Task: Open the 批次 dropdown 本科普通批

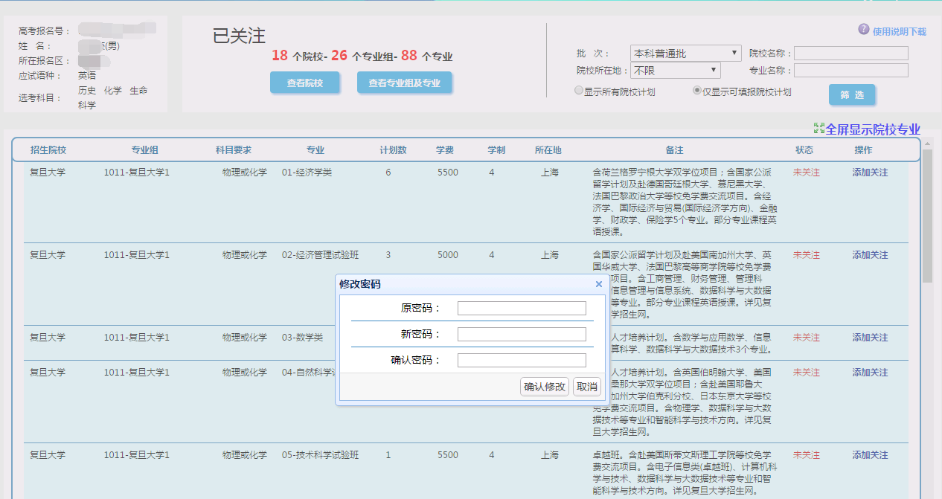Action: 685,54
